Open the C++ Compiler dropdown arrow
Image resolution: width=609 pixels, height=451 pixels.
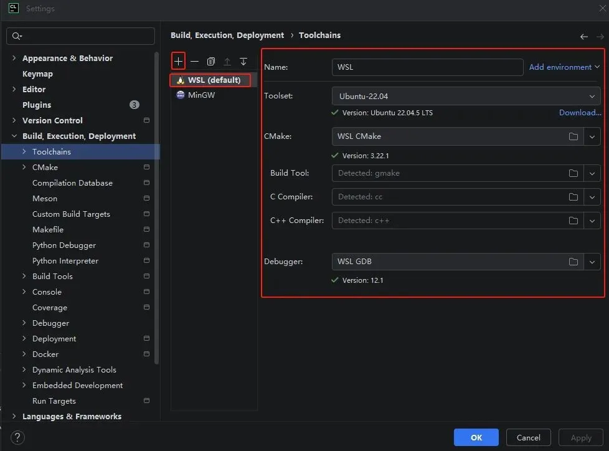click(x=592, y=221)
